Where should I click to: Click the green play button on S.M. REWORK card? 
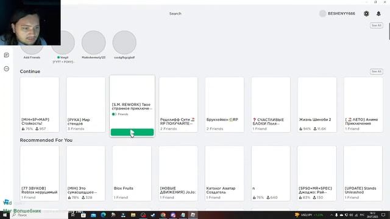click(x=132, y=133)
